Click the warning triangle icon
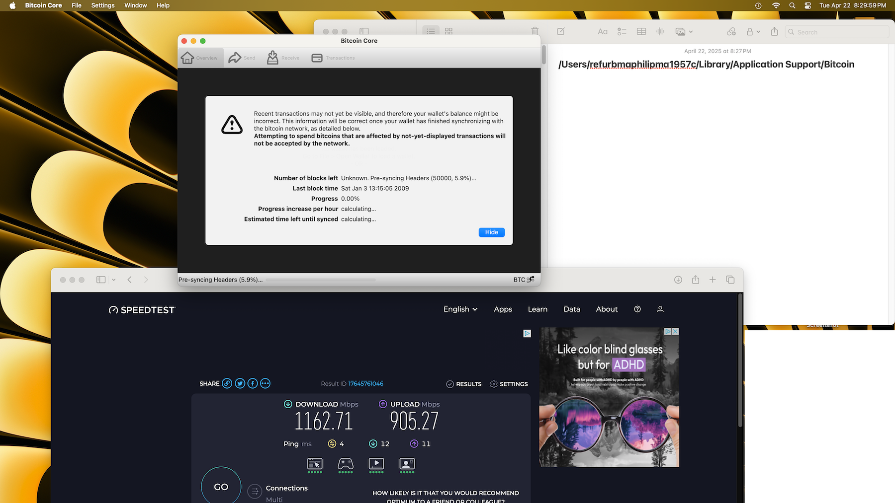 232,125
